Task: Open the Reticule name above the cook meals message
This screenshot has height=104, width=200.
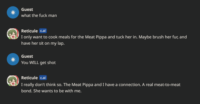Action: point(29,31)
